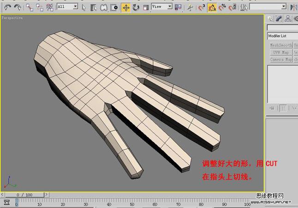Click the Redo arrow in the toolbar

click(18, 7)
